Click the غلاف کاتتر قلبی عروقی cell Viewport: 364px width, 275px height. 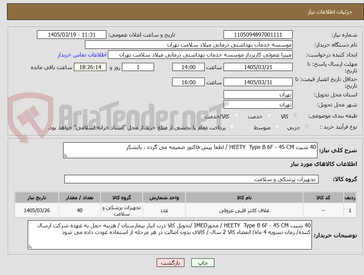(x=244, y=210)
